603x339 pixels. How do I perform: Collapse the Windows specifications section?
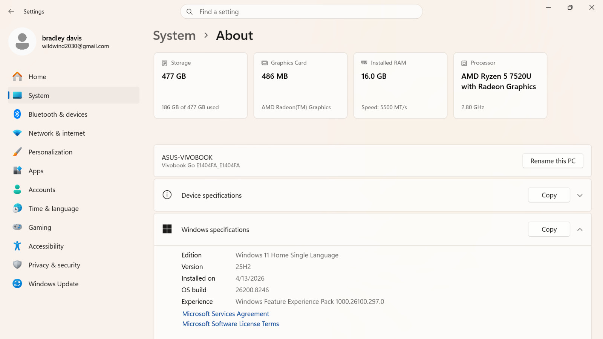coord(580,229)
